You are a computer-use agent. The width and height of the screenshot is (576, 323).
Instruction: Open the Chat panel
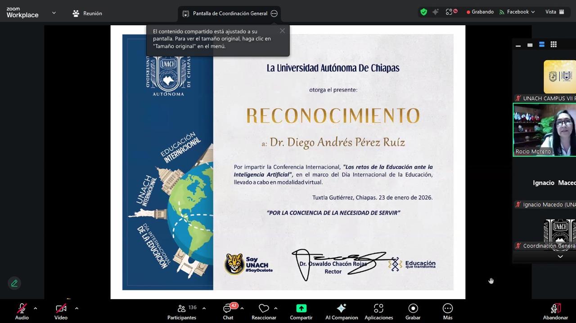point(228,309)
